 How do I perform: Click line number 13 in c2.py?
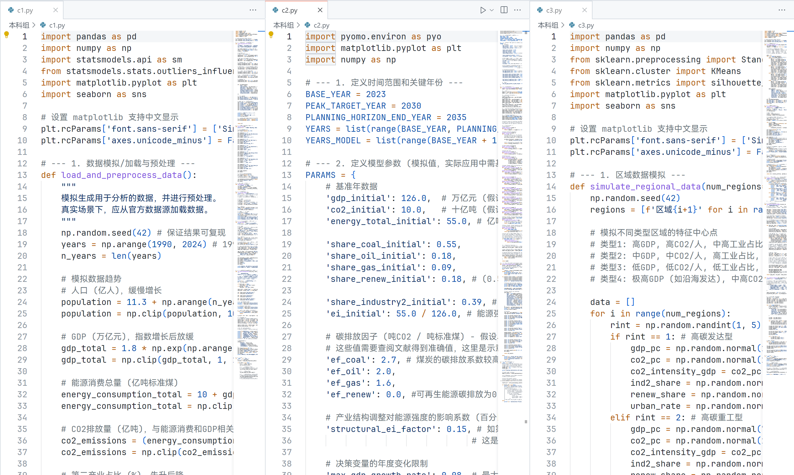coord(287,175)
